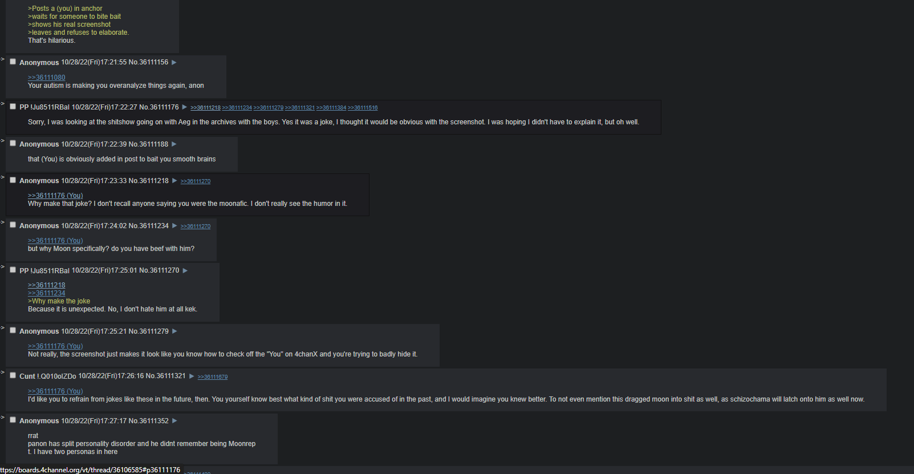Open post menu arrow for No.36111188
This screenshot has height=474, width=914.
pos(174,144)
